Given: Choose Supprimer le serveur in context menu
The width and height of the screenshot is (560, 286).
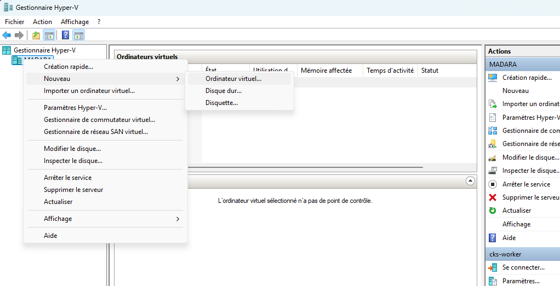Looking at the screenshot, I should (x=105, y=189).
